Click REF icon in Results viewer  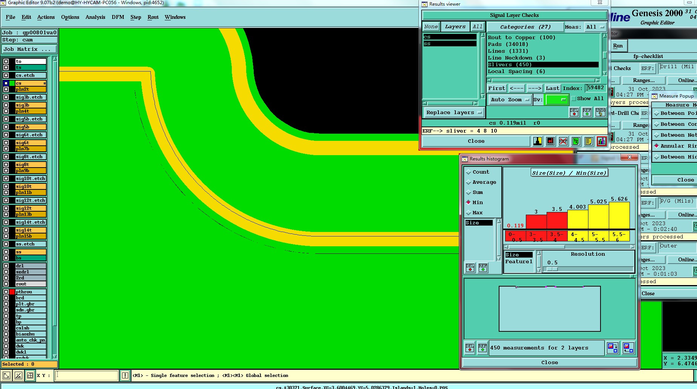coord(587,112)
